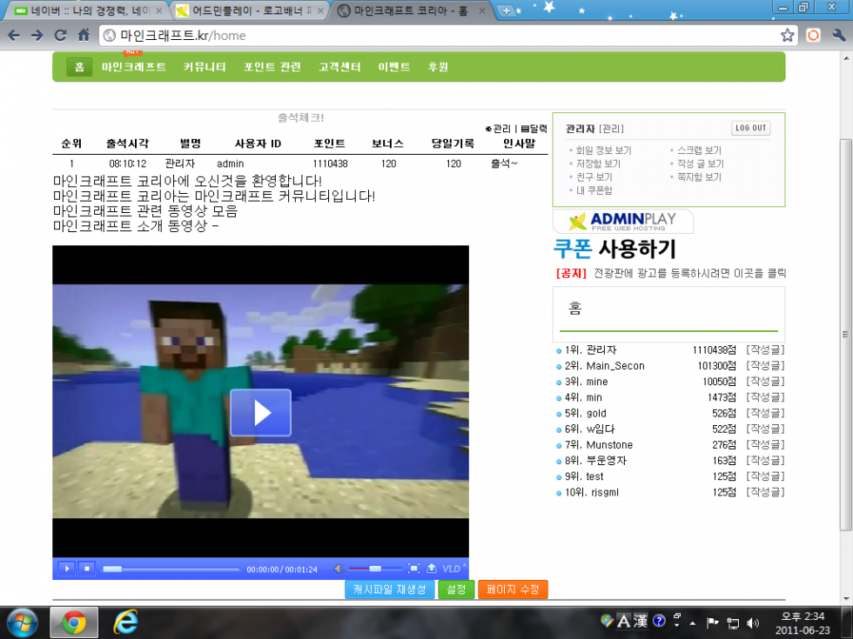Adjust the video volume slider
Image resolution: width=853 pixels, height=639 pixels.
[x=374, y=569]
